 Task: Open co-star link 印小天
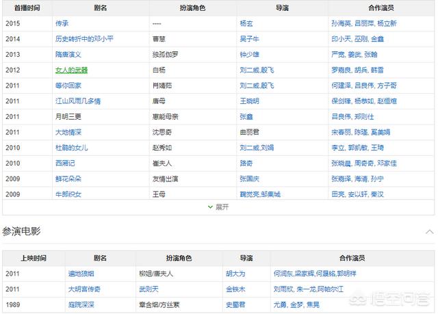[341, 39]
